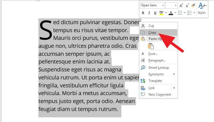Click the bullets list icon
This screenshot has width=214, height=122.
180,13
